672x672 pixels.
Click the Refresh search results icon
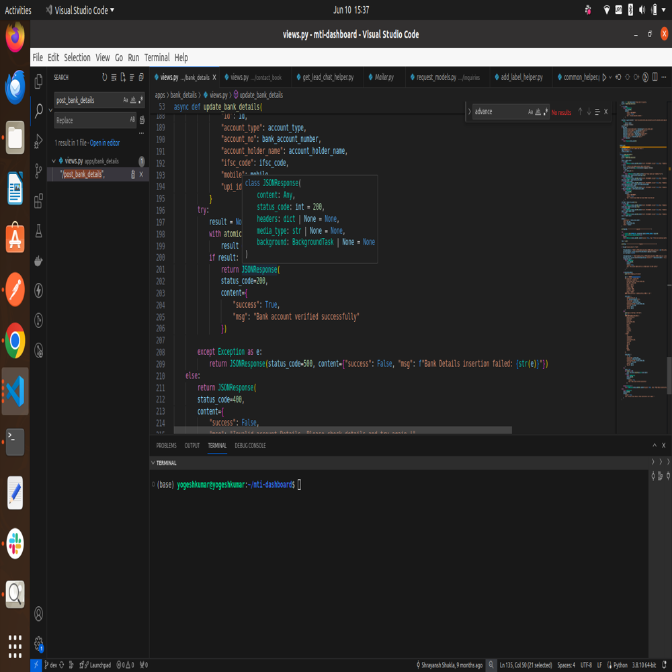(105, 77)
